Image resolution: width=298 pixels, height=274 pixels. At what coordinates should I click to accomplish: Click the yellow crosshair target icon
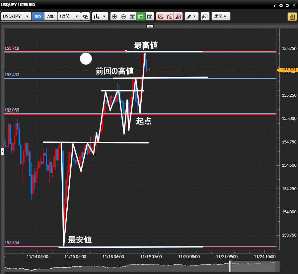[292, 17]
